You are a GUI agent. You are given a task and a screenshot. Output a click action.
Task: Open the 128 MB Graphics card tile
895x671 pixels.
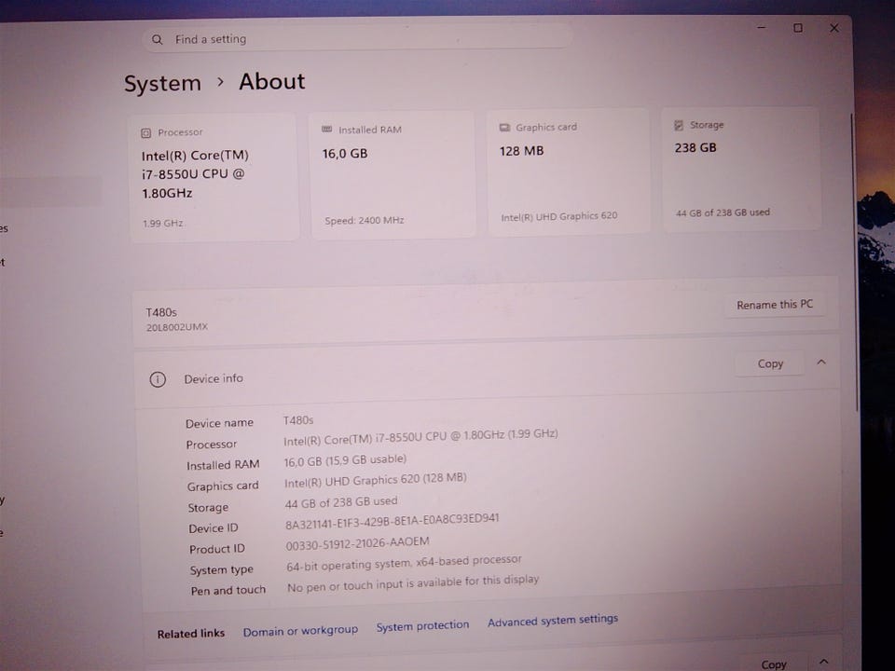[x=569, y=171]
